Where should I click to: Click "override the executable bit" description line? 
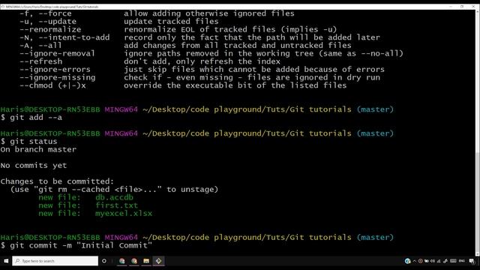[x=235, y=85]
